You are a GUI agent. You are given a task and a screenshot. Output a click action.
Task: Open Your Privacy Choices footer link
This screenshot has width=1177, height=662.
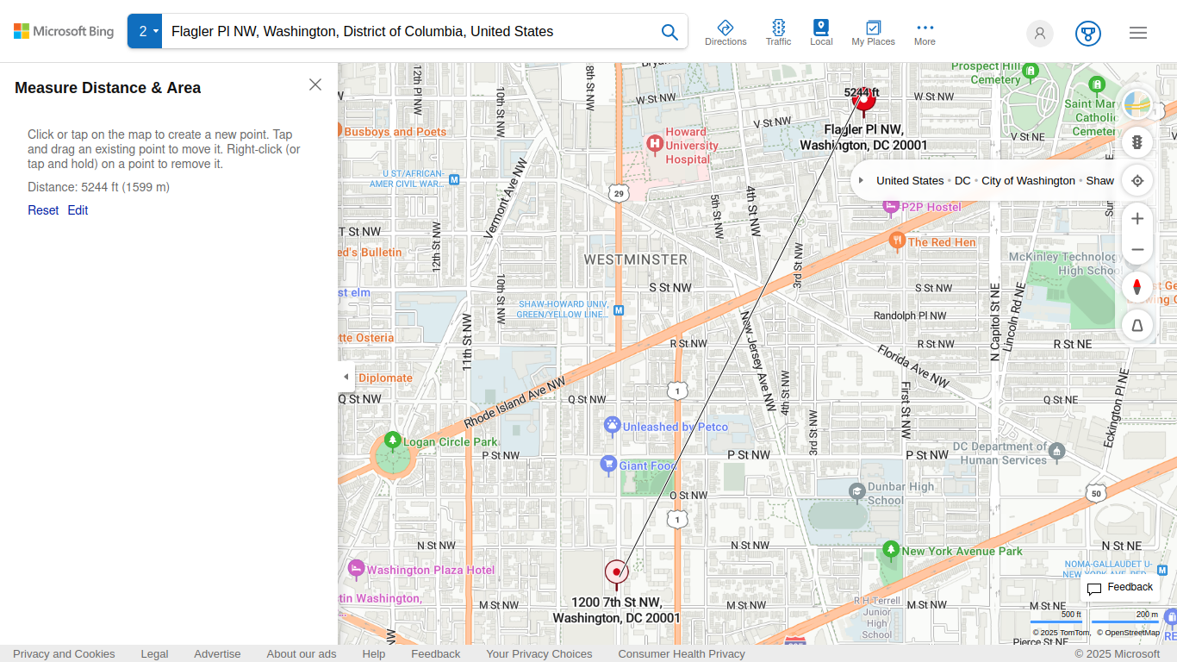539,653
